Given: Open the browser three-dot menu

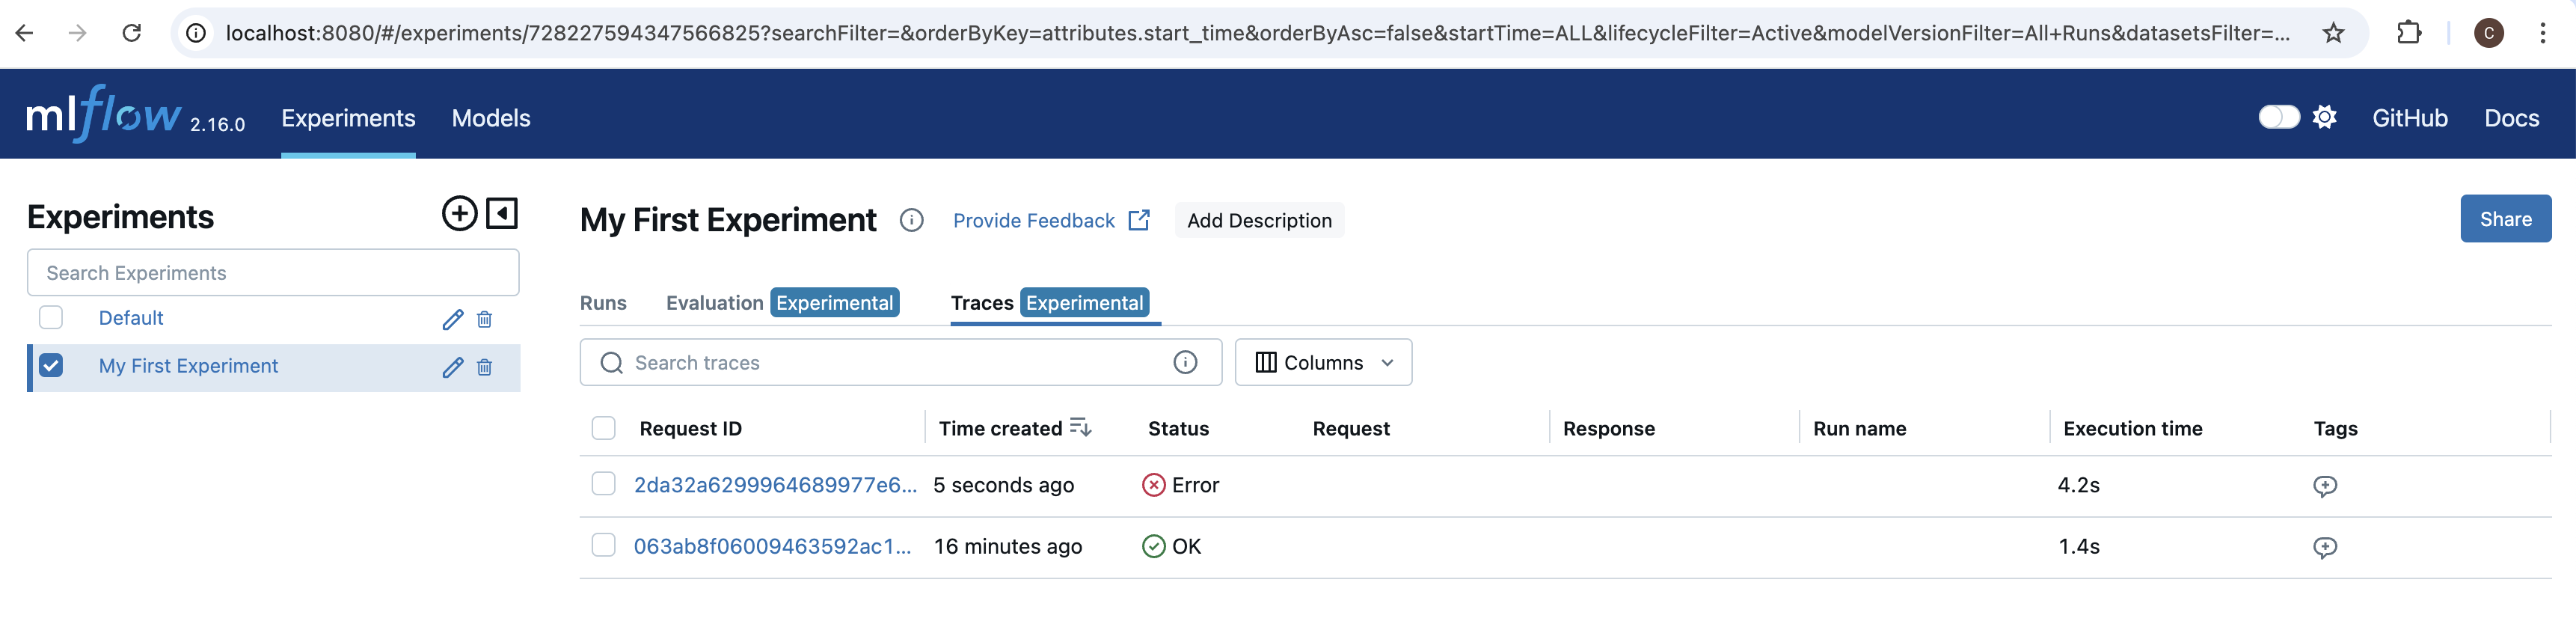Looking at the screenshot, I should pyautogui.click(x=2542, y=33).
